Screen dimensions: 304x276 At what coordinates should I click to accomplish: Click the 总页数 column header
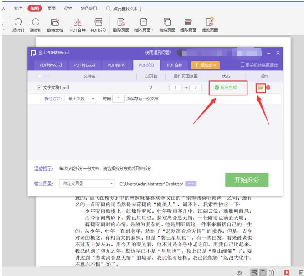(151, 76)
